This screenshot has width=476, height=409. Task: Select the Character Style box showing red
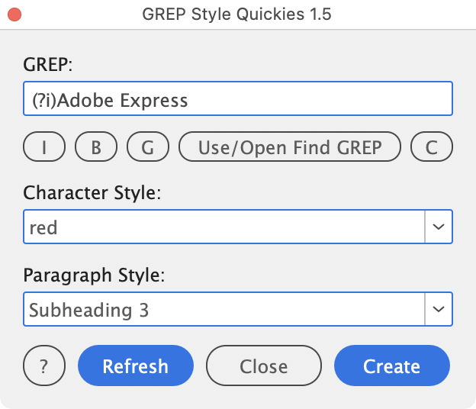(x=223, y=227)
